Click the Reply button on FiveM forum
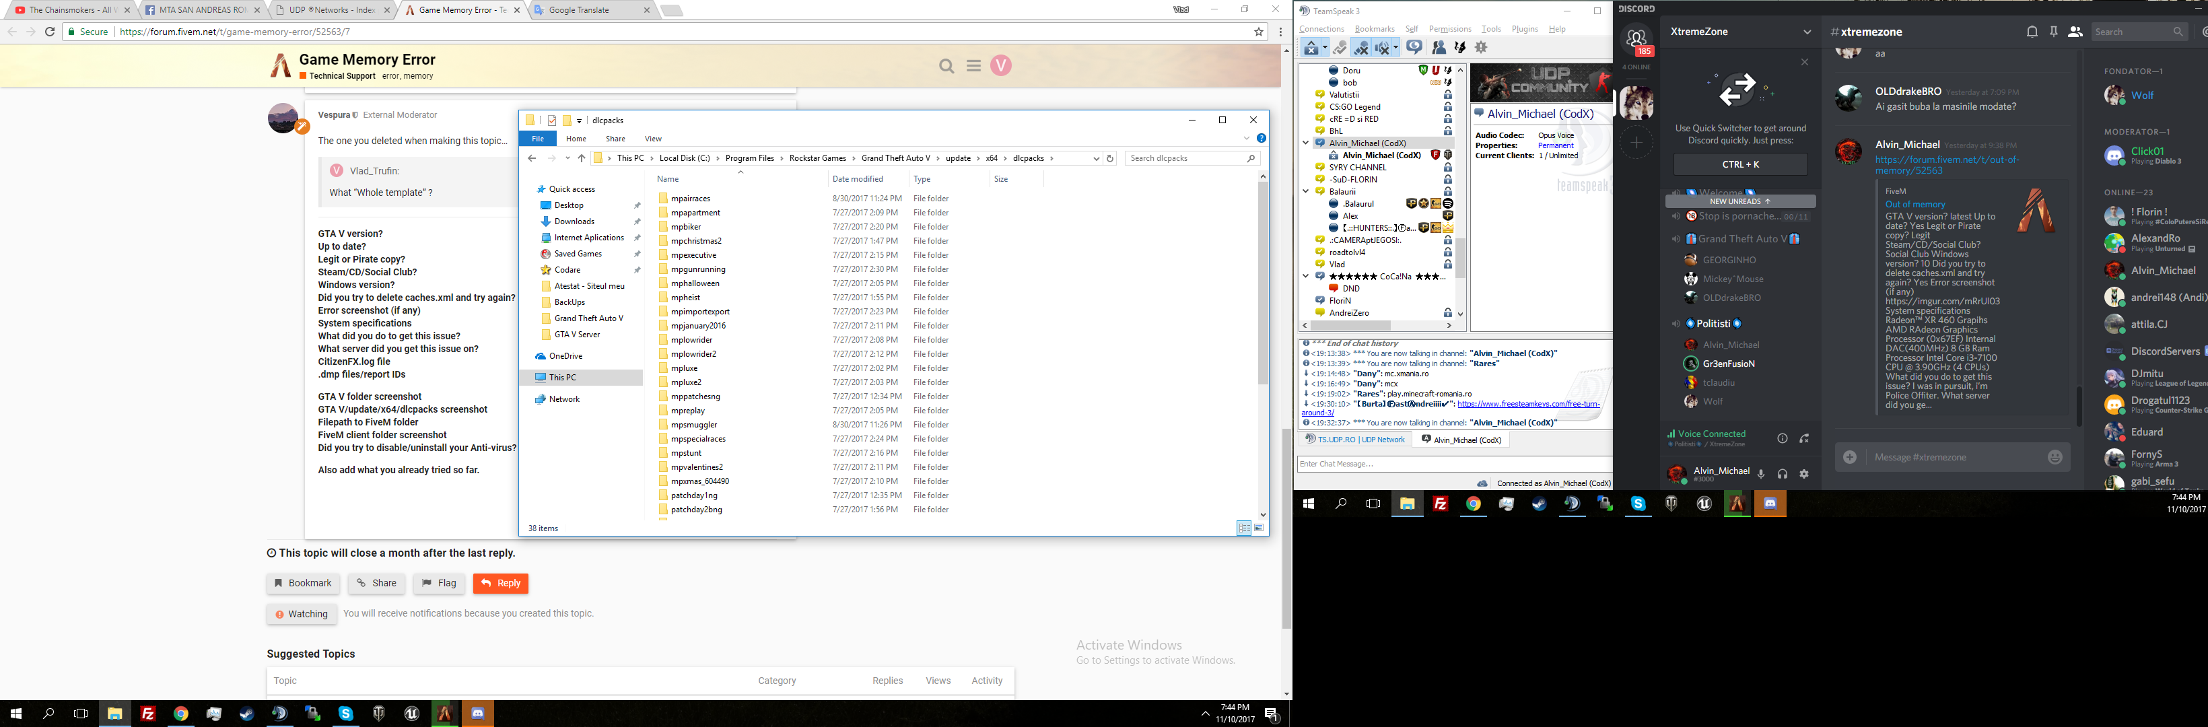The height and width of the screenshot is (727, 2208). [x=501, y=583]
